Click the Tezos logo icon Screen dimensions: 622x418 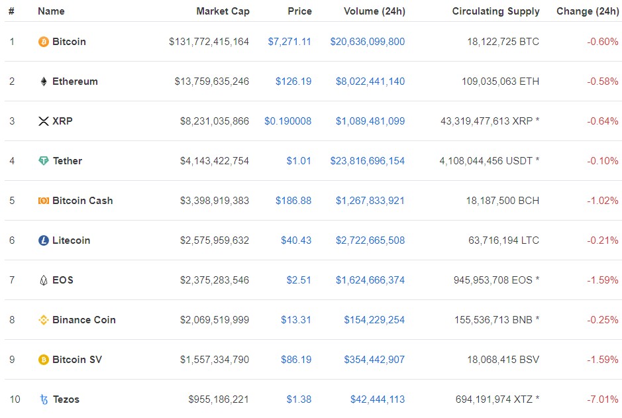[44, 399]
